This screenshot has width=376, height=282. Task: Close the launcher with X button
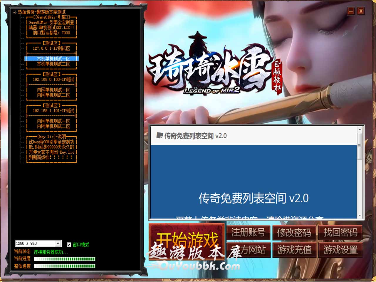click(x=361, y=11)
